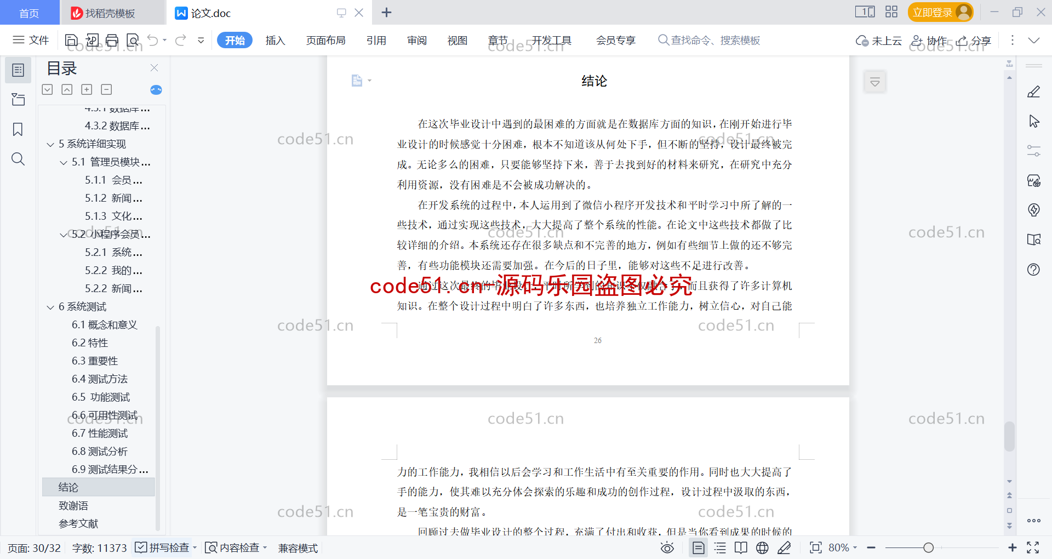
Task: Enter full screen with expand arrows icon
Action: pyautogui.click(x=1033, y=547)
